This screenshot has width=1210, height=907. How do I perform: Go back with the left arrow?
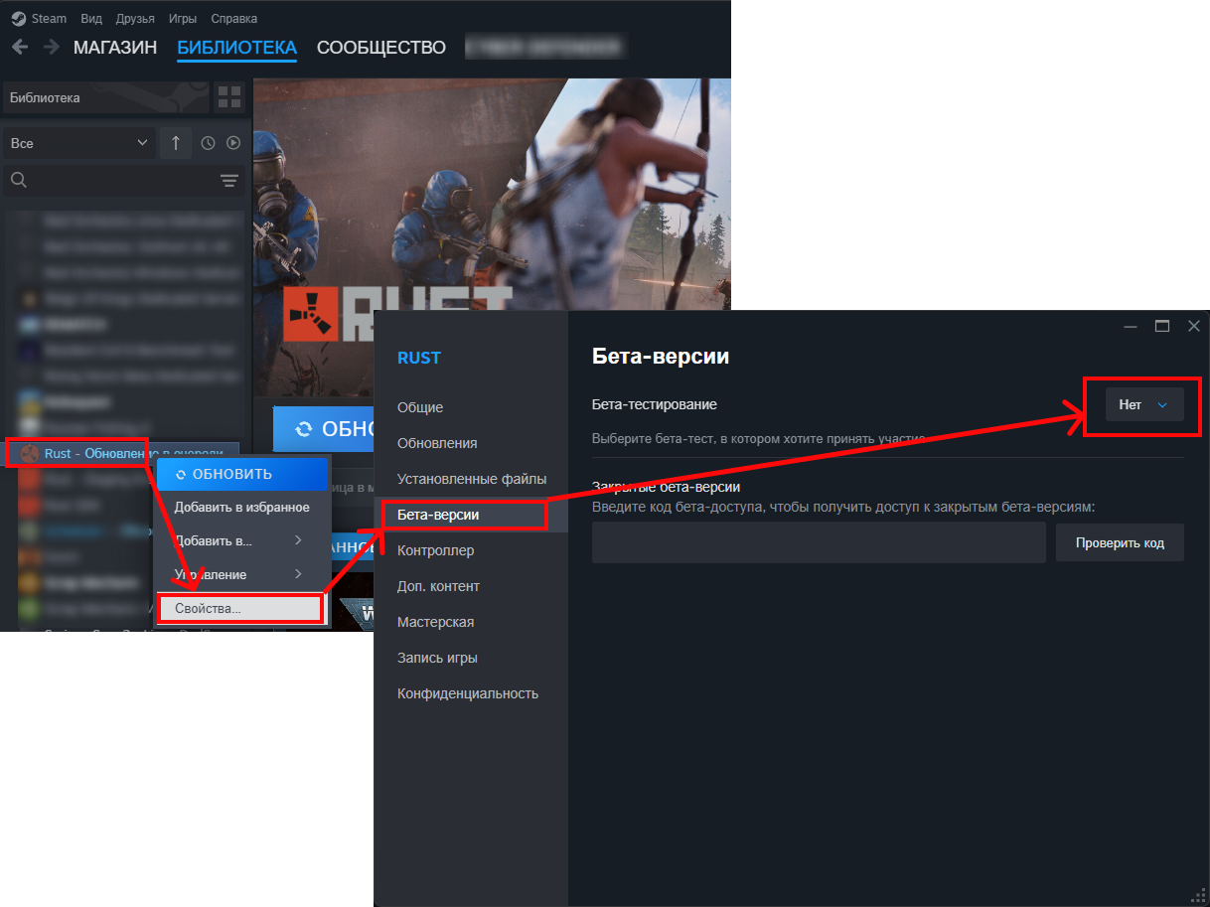(x=20, y=47)
